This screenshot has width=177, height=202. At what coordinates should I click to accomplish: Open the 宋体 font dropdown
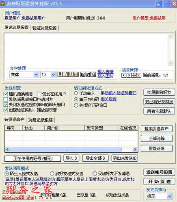(x=36, y=75)
